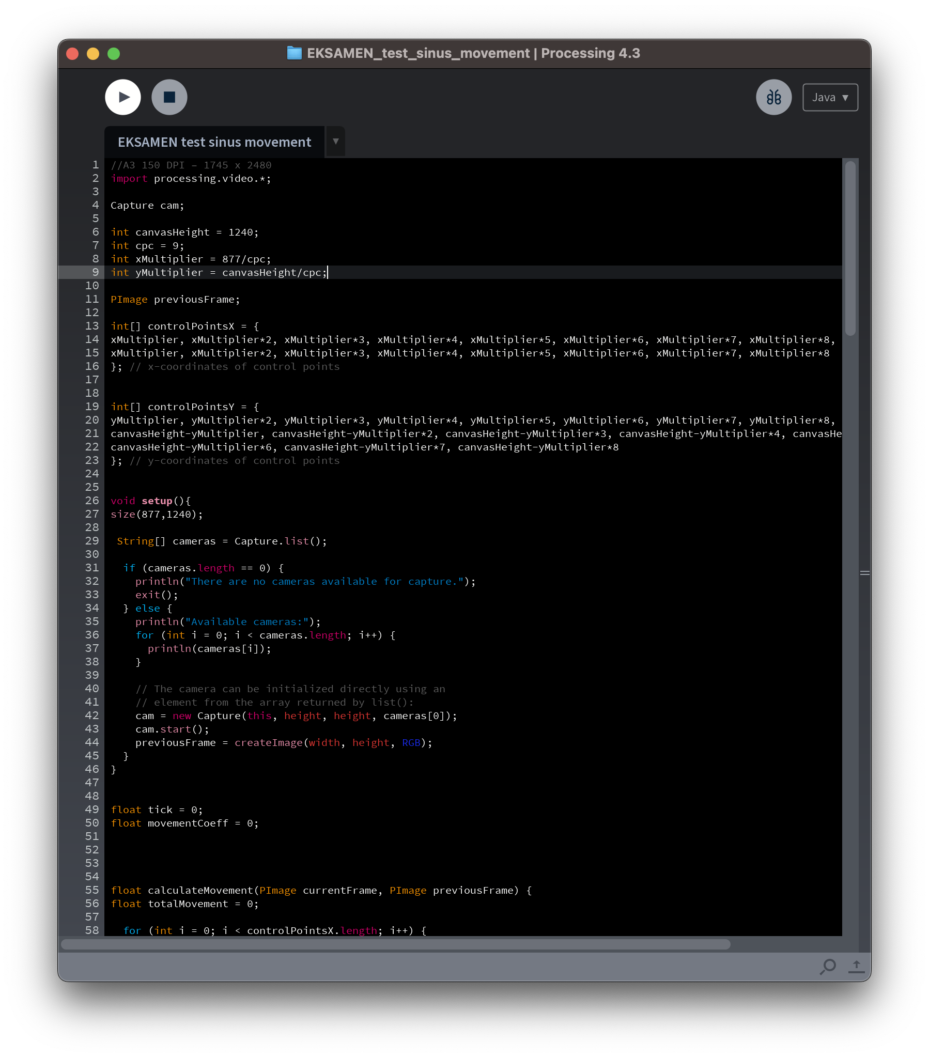Viewport: 929px width, 1058px height.
Task: Click the editor's vertical scrollbar thumb
Action: (850, 248)
